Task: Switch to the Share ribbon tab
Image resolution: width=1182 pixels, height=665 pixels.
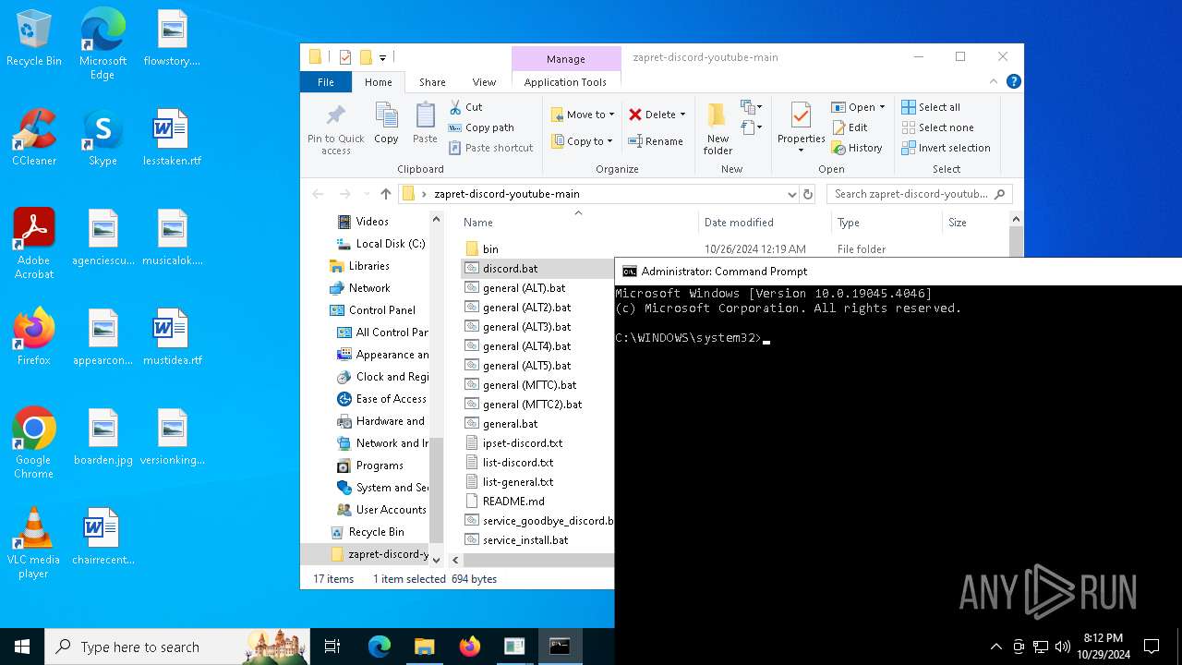Action: coord(432,81)
